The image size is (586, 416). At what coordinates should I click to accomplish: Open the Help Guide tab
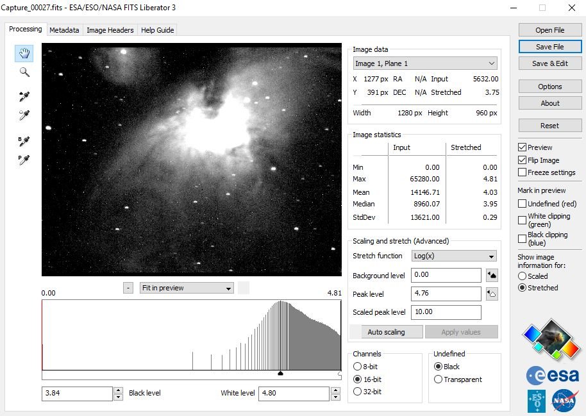pyautogui.click(x=157, y=30)
